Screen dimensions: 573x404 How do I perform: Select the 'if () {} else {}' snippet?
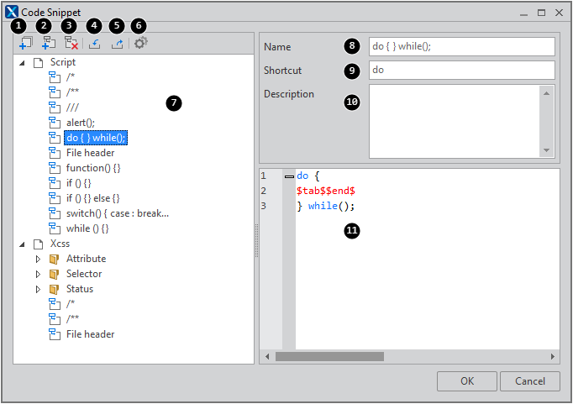[93, 198]
